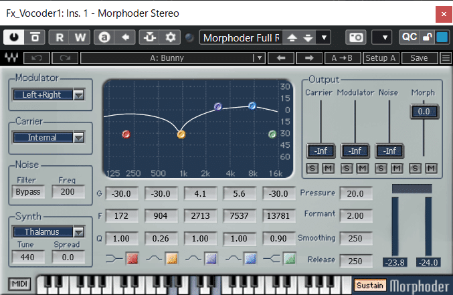Open the Synth Thalamus dropdown

(x=49, y=231)
